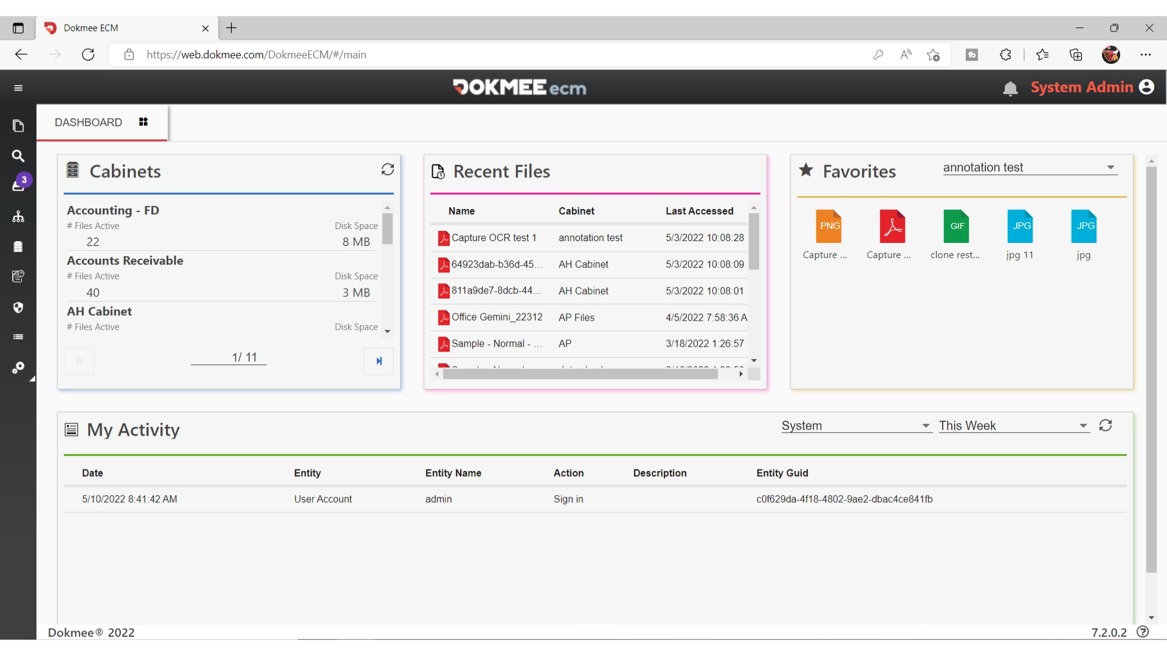The height and width of the screenshot is (656, 1167).
Task: Open the This Week period dropdown
Action: coord(1014,426)
